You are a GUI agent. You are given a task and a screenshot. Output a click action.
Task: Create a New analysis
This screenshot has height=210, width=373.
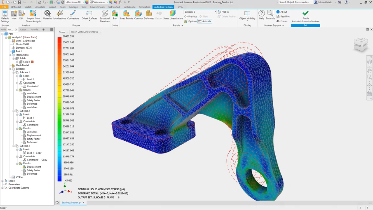pos(14,15)
